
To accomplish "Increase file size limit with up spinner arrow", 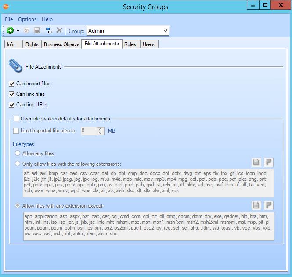I will tap(101, 129).
